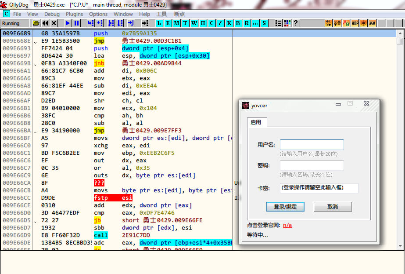Open the Log window (L button)
The image size is (405, 274).
pyautogui.click(x=159, y=23)
